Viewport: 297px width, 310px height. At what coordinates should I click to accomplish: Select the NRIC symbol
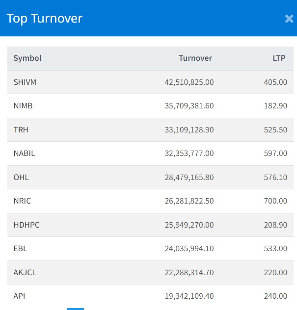pyautogui.click(x=23, y=201)
